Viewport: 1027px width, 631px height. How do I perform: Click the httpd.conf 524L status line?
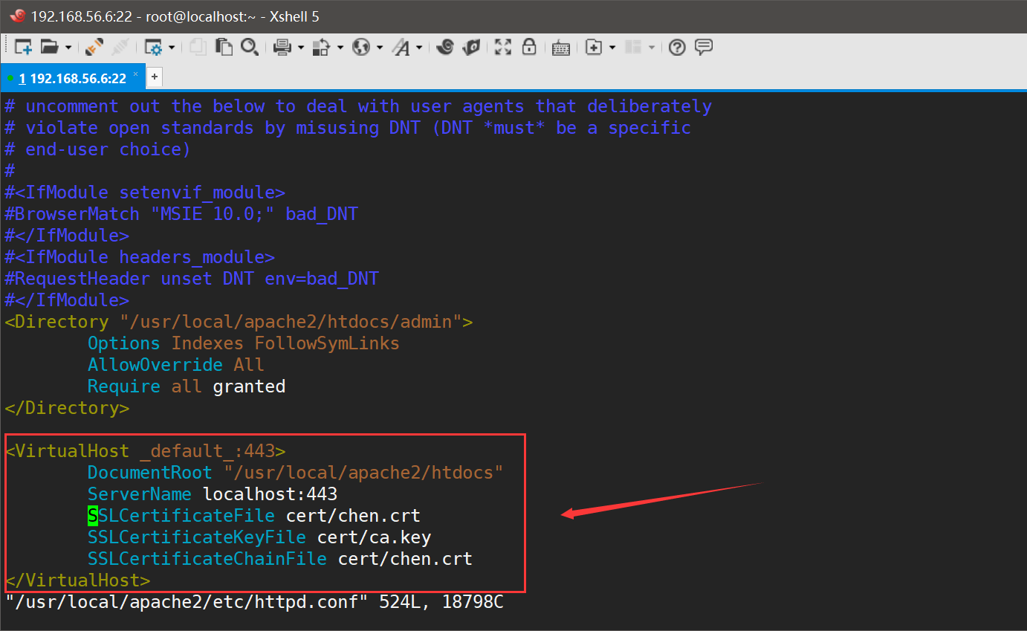pos(254,601)
